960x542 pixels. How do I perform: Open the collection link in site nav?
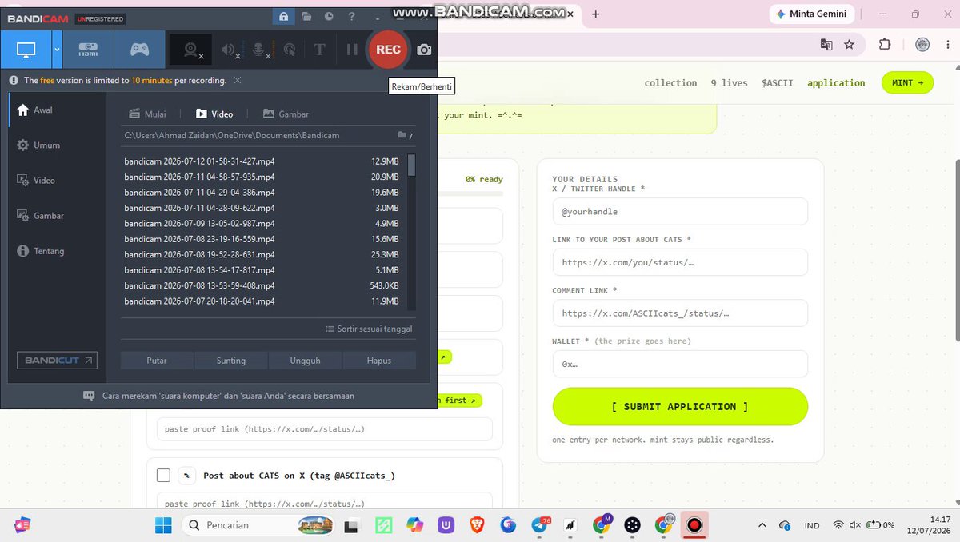670,83
